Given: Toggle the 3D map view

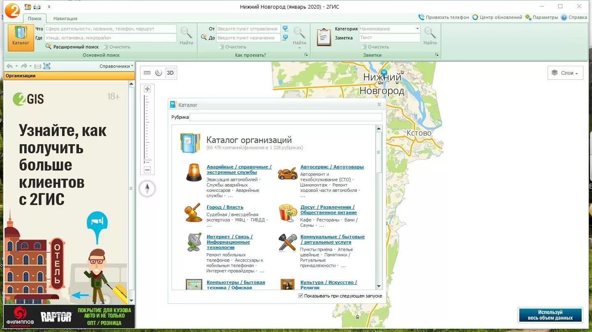Looking at the screenshot, I should tap(170, 73).
